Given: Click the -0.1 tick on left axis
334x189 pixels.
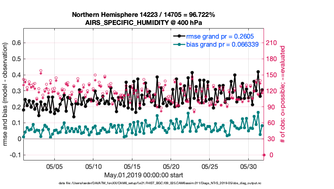Looking at the screenshot, I should (x=15, y=155).
